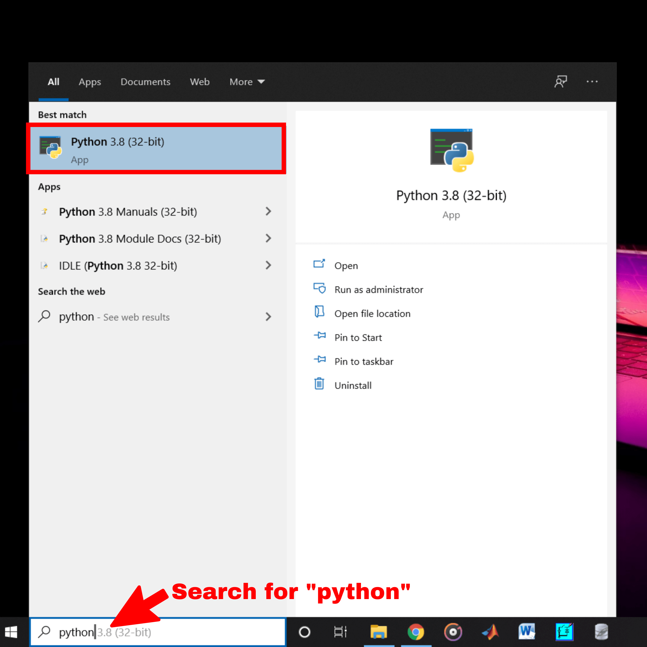
Task: Pin Python 3.8 to Start
Action: [358, 338]
